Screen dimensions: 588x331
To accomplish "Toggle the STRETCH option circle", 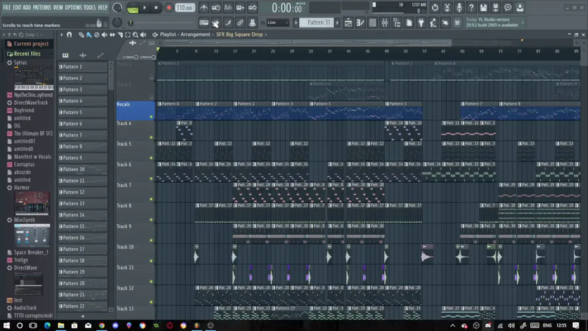I will click(x=153, y=57).
